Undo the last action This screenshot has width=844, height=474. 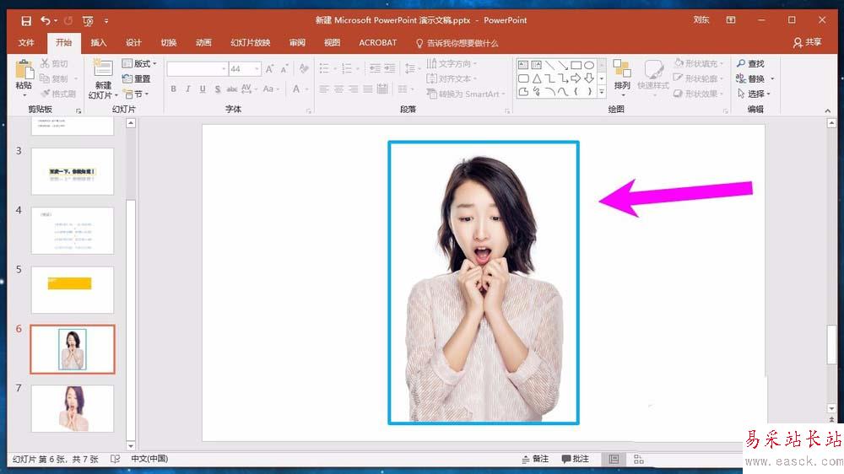tap(46, 20)
